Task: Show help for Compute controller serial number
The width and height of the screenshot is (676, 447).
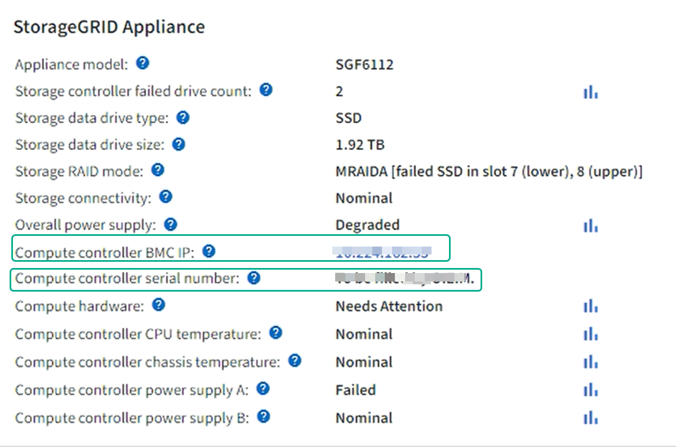Action: tap(254, 278)
